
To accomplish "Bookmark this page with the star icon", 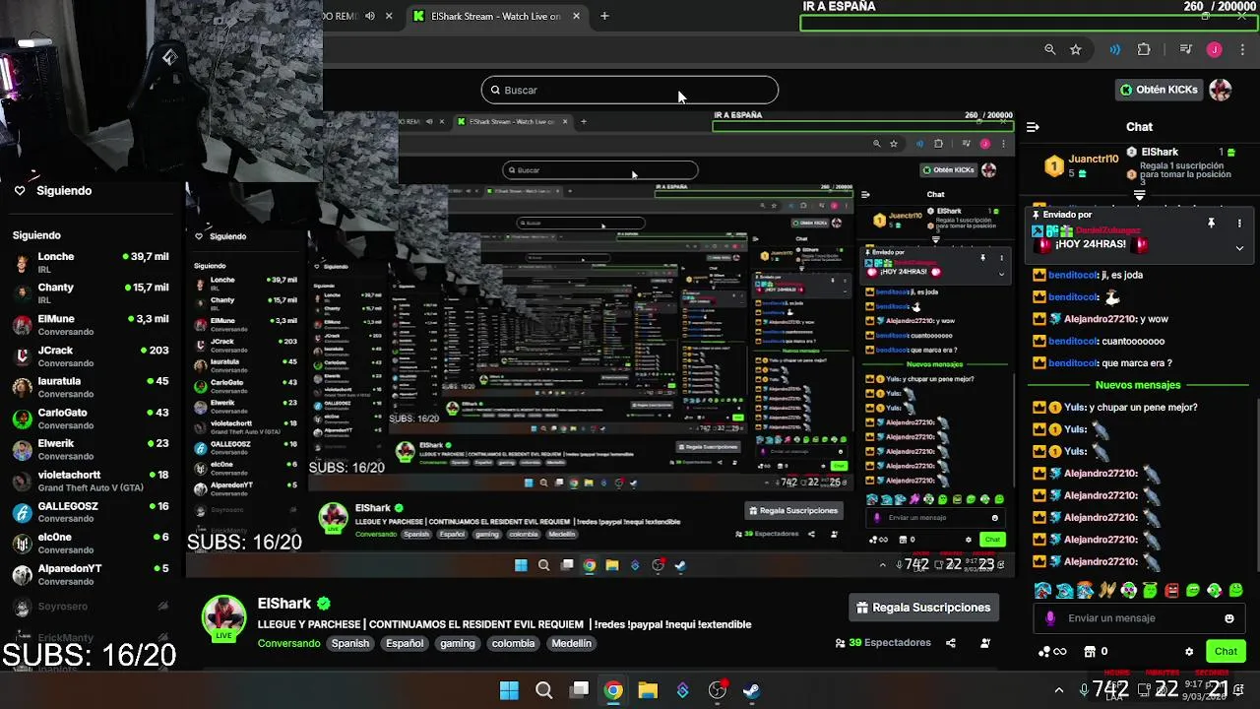I will [1076, 49].
